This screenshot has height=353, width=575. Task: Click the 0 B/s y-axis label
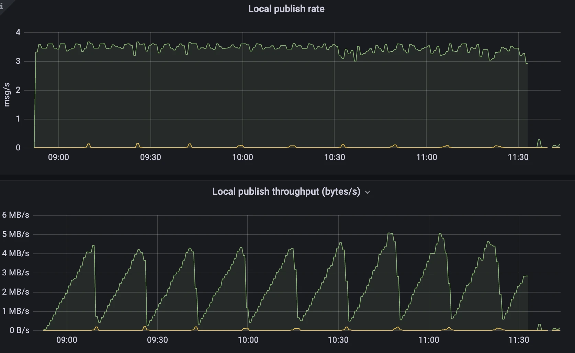coord(19,330)
